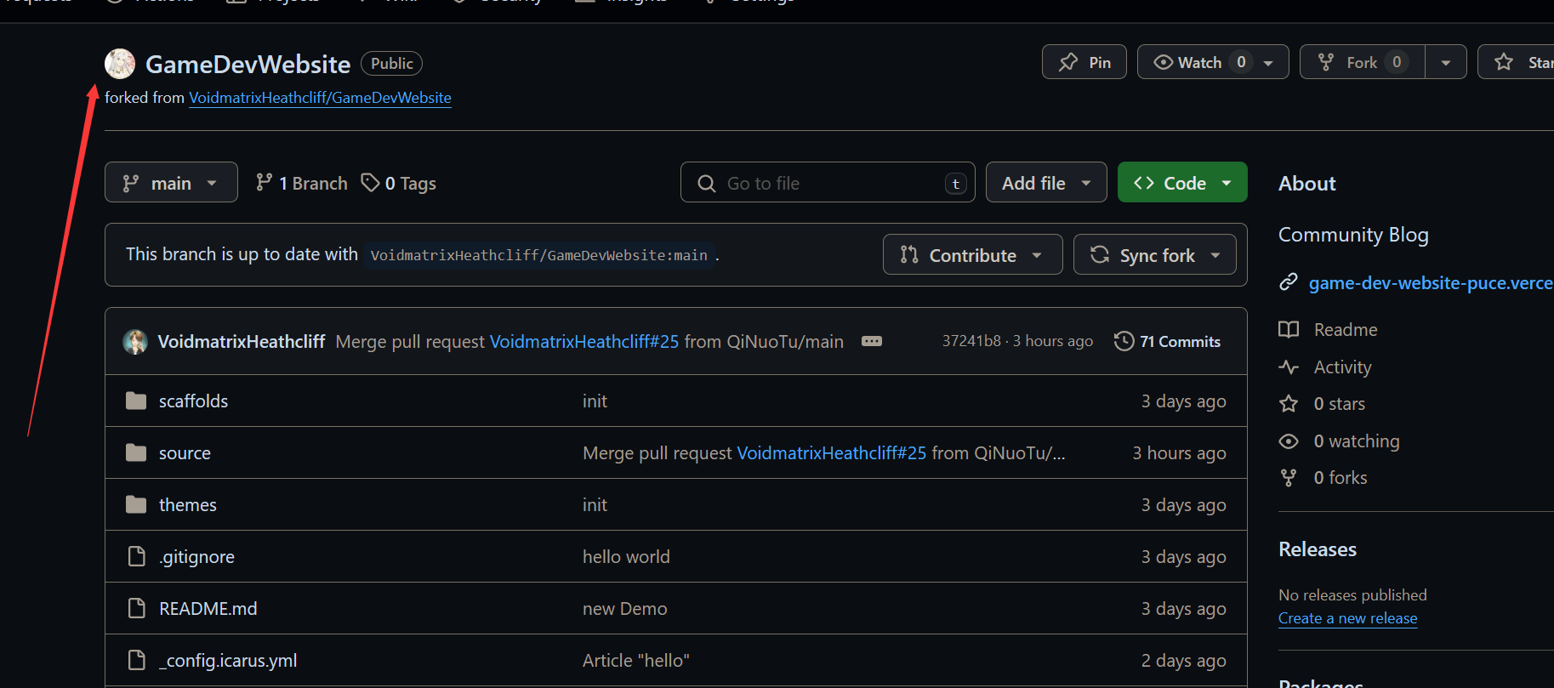1554x688 pixels.
Task: Click the '2 days ago' _config.icarus.yml timestamp
Action: pyautogui.click(x=1183, y=660)
